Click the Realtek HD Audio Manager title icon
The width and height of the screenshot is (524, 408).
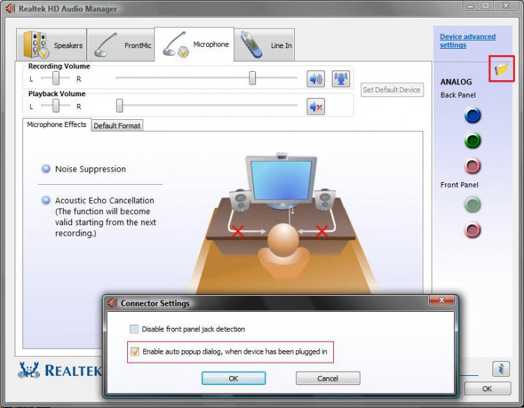click(10, 8)
